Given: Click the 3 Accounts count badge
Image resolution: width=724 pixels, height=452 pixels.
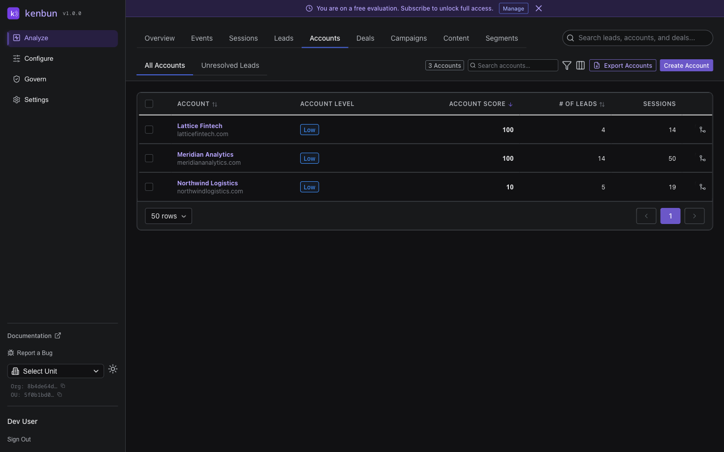Looking at the screenshot, I should point(444,65).
